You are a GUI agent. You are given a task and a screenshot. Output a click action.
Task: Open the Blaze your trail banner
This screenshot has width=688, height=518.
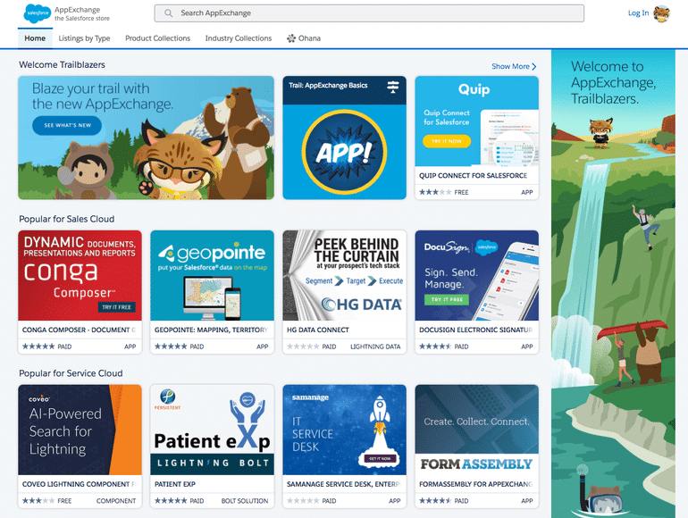[147, 138]
